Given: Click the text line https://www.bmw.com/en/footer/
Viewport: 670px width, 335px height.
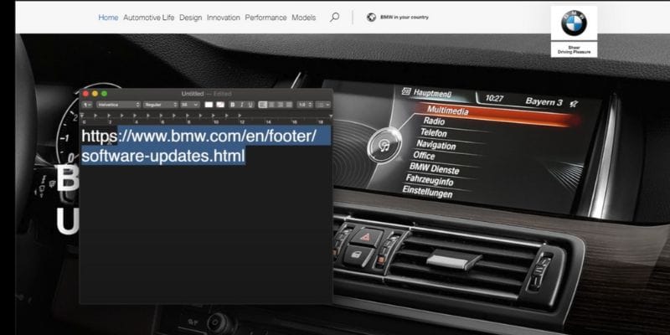Looking at the screenshot, I should (x=199, y=136).
